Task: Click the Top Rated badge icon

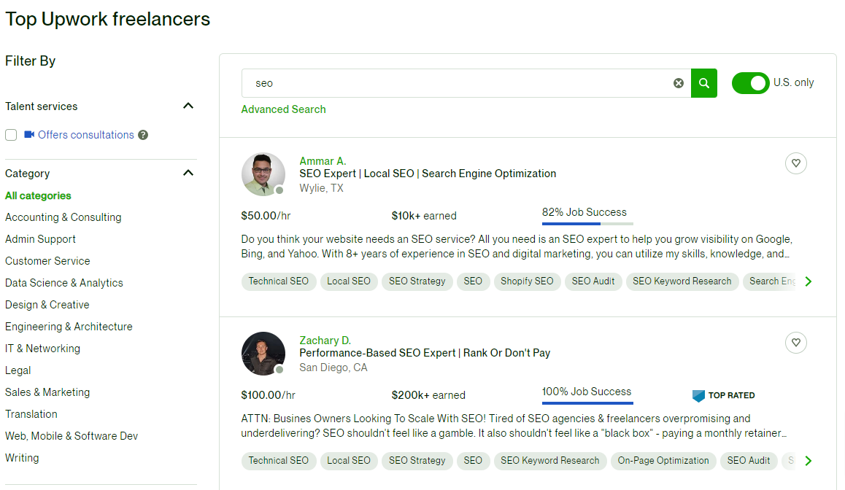Action: [x=698, y=396]
